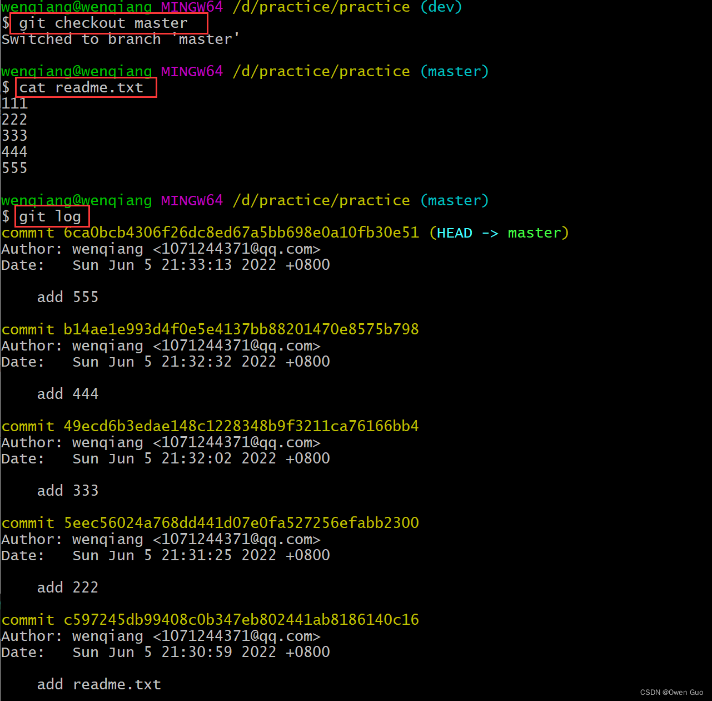Click the Author line under commit c597245d

161,636
